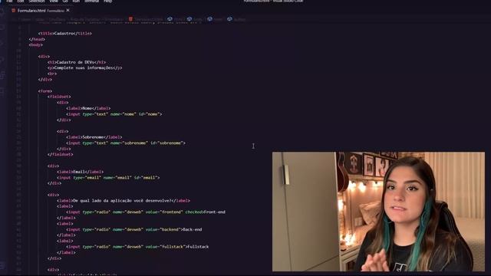Click the h1 line "Cadastro de DEVs"
Viewport: 491px width, 276px height.
[x=77, y=62]
